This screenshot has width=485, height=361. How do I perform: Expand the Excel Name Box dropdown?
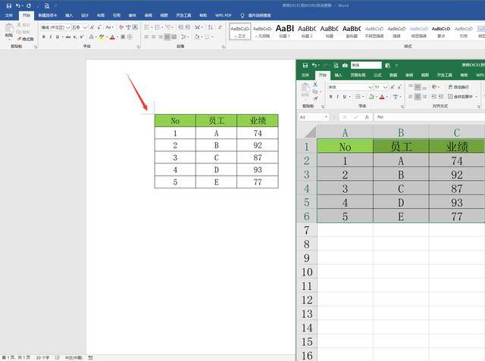(327, 117)
